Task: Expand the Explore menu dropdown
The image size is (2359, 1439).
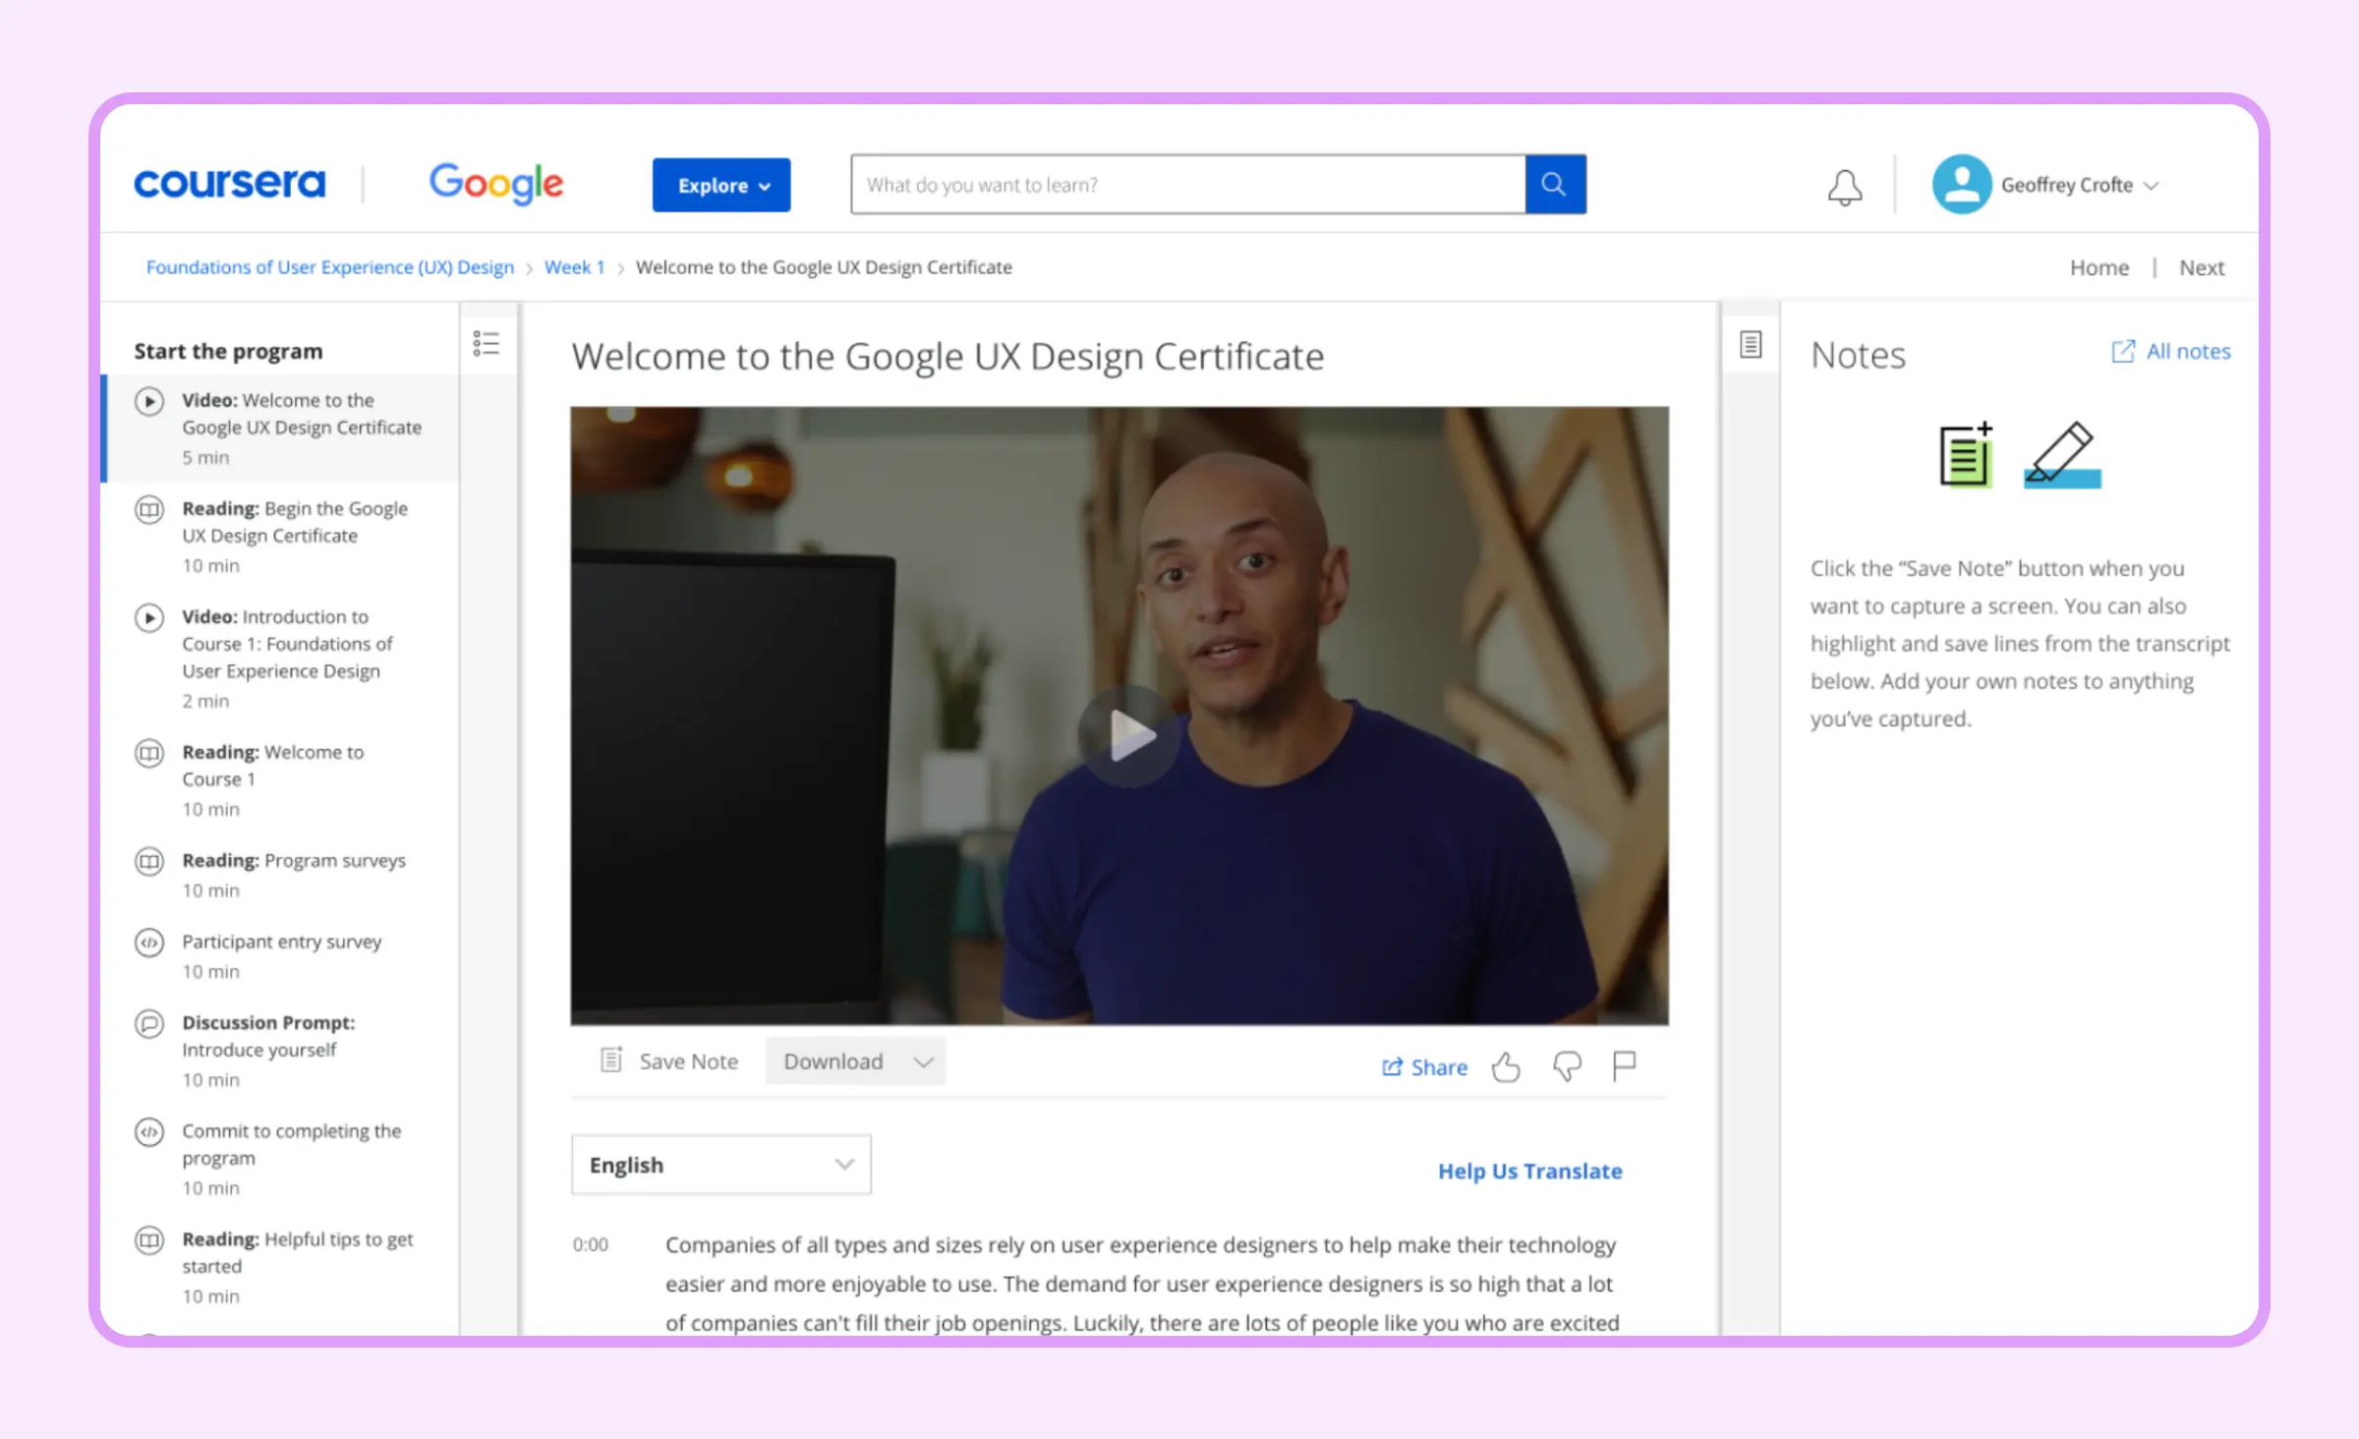Action: pos(722,186)
